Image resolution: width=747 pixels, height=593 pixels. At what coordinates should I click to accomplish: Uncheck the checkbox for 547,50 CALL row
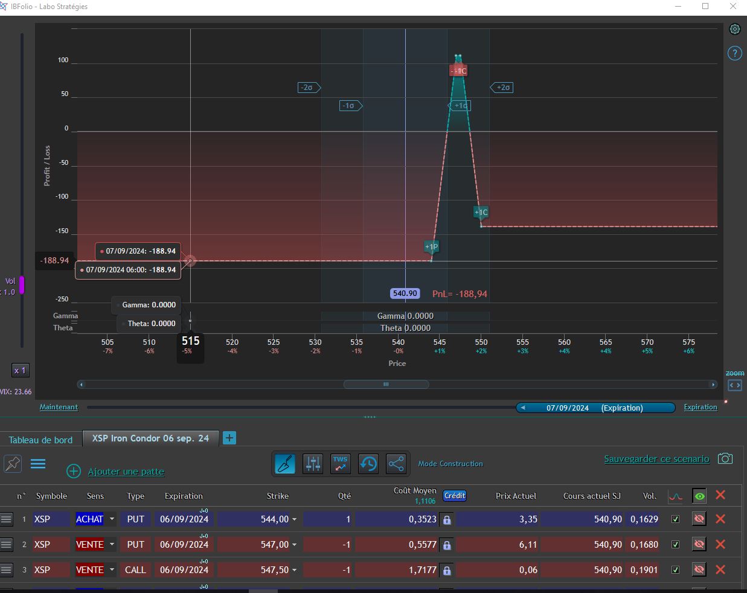(676, 570)
